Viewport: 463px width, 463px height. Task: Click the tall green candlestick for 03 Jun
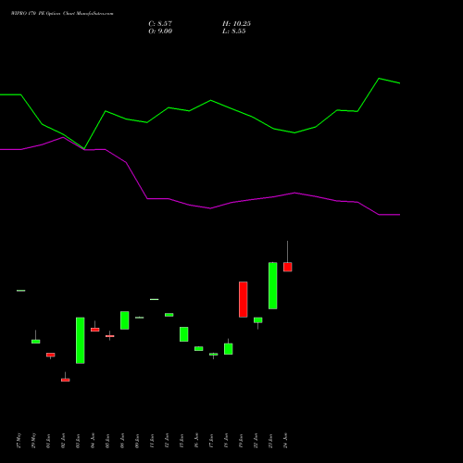click(81, 341)
